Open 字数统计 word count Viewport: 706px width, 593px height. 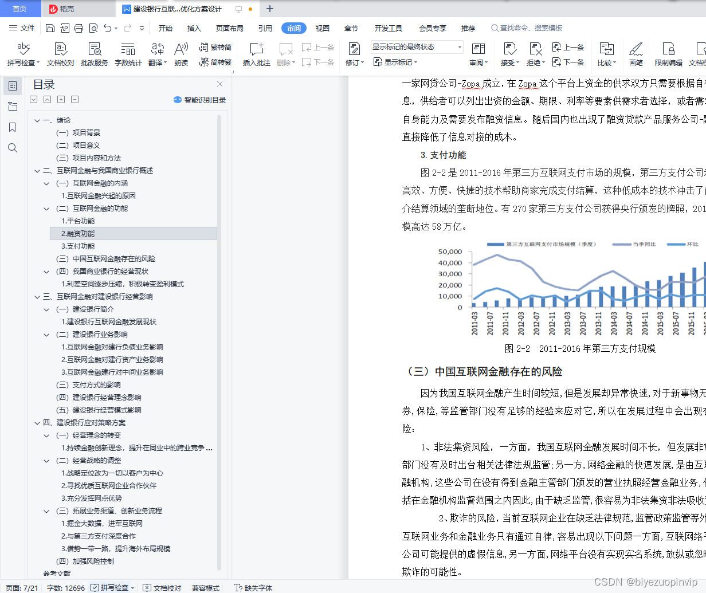(127, 55)
